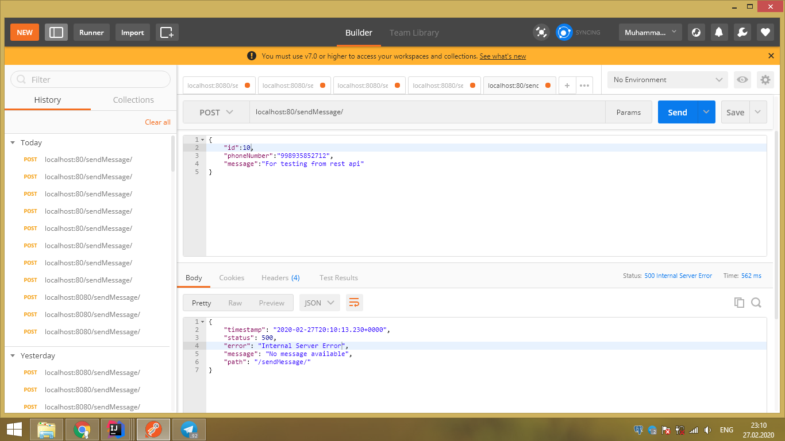The height and width of the screenshot is (441, 785).
Task: Click the sidebar vertical scrollbar
Action: [173, 154]
